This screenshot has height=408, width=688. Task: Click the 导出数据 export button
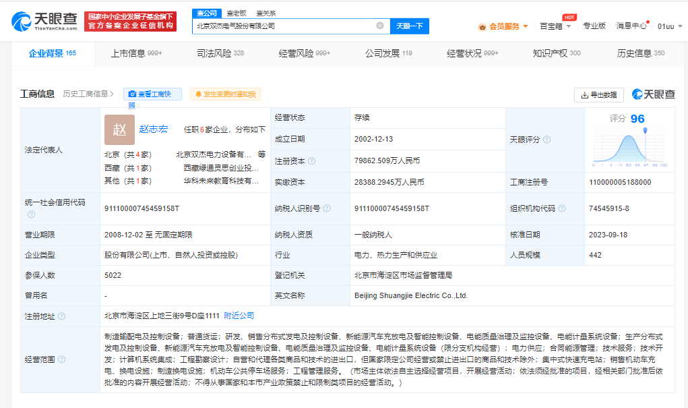(x=599, y=95)
